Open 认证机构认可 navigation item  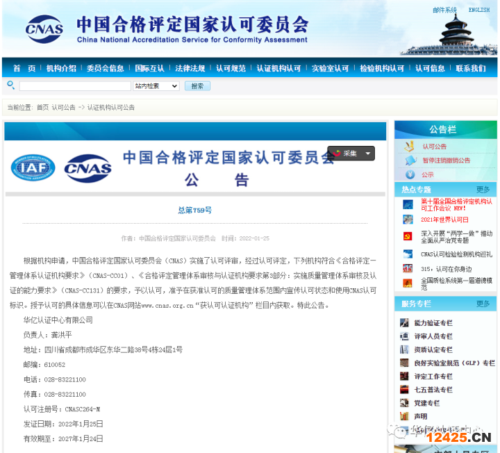coord(278,68)
